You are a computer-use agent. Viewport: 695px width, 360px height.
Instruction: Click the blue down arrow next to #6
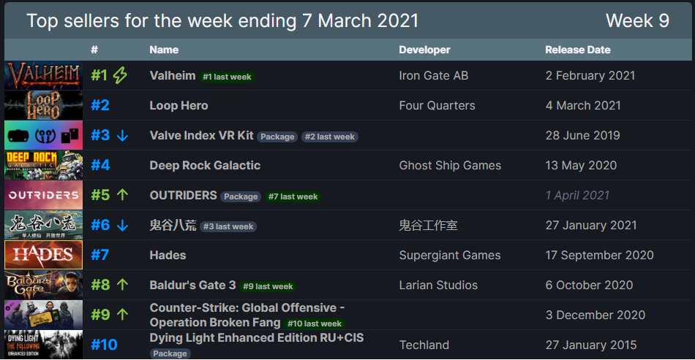(122, 226)
